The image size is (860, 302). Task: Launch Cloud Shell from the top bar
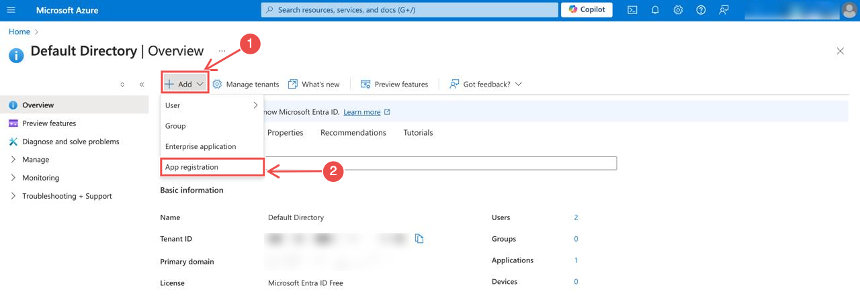pos(632,10)
